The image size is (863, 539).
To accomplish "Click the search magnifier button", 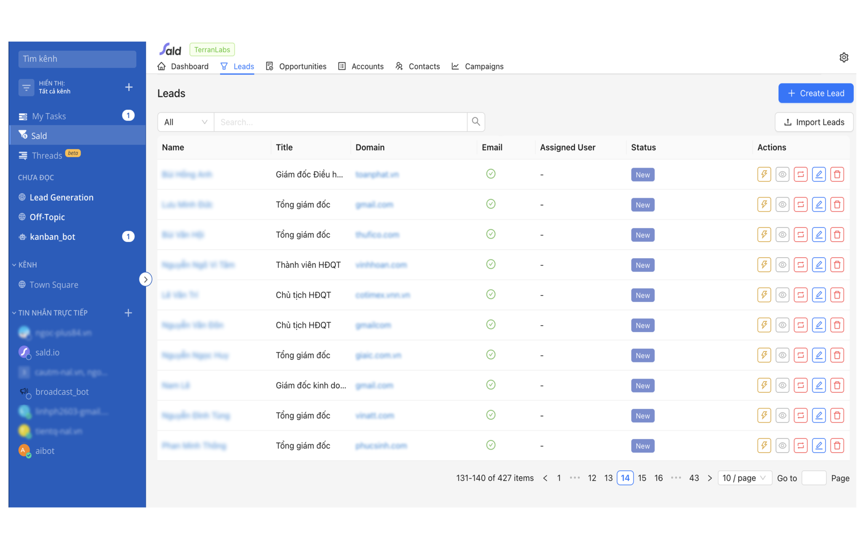I will pos(476,122).
